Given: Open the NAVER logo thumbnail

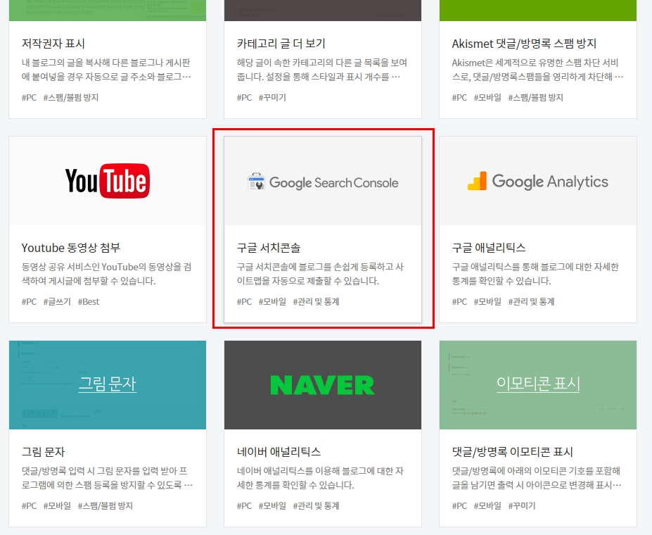Looking at the screenshot, I should [323, 385].
